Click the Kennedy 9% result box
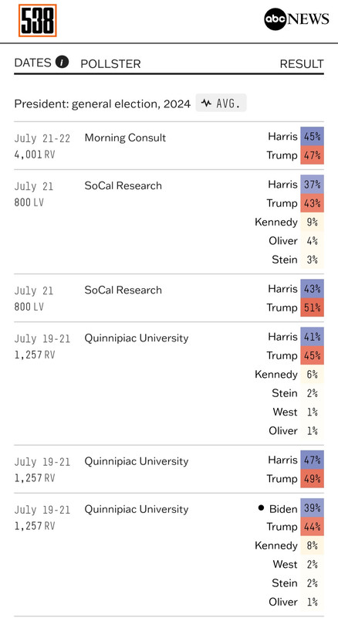338x618 pixels. (x=312, y=222)
